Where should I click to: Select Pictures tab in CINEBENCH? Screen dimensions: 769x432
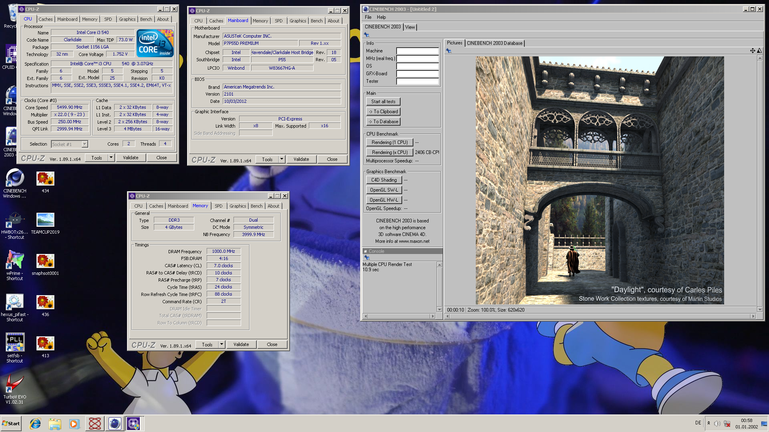454,43
